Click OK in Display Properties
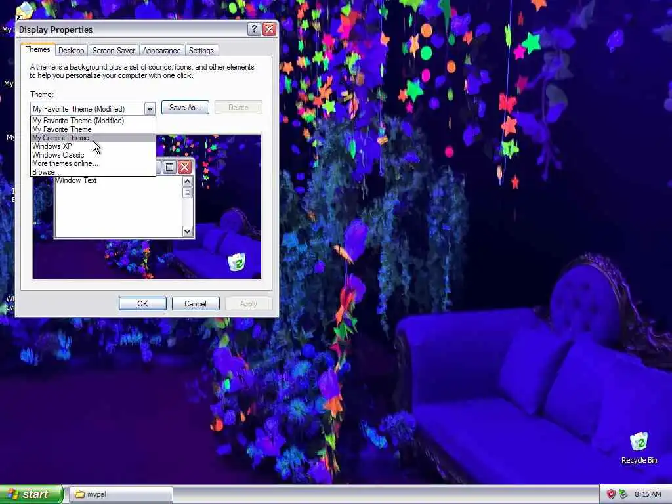Viewport: 672px width, 504px height. pos(142,303)
